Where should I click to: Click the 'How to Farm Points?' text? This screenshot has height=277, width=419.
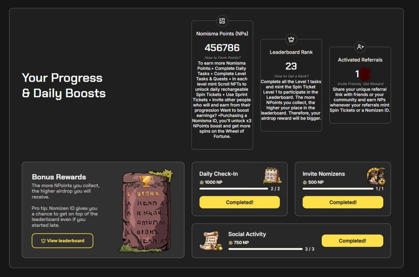(x=222, y=58)
